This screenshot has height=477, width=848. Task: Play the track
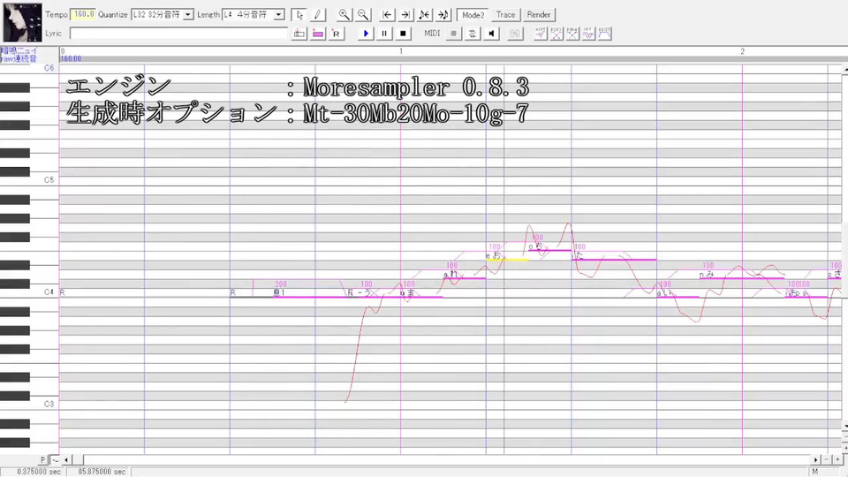tap(366, 34)
